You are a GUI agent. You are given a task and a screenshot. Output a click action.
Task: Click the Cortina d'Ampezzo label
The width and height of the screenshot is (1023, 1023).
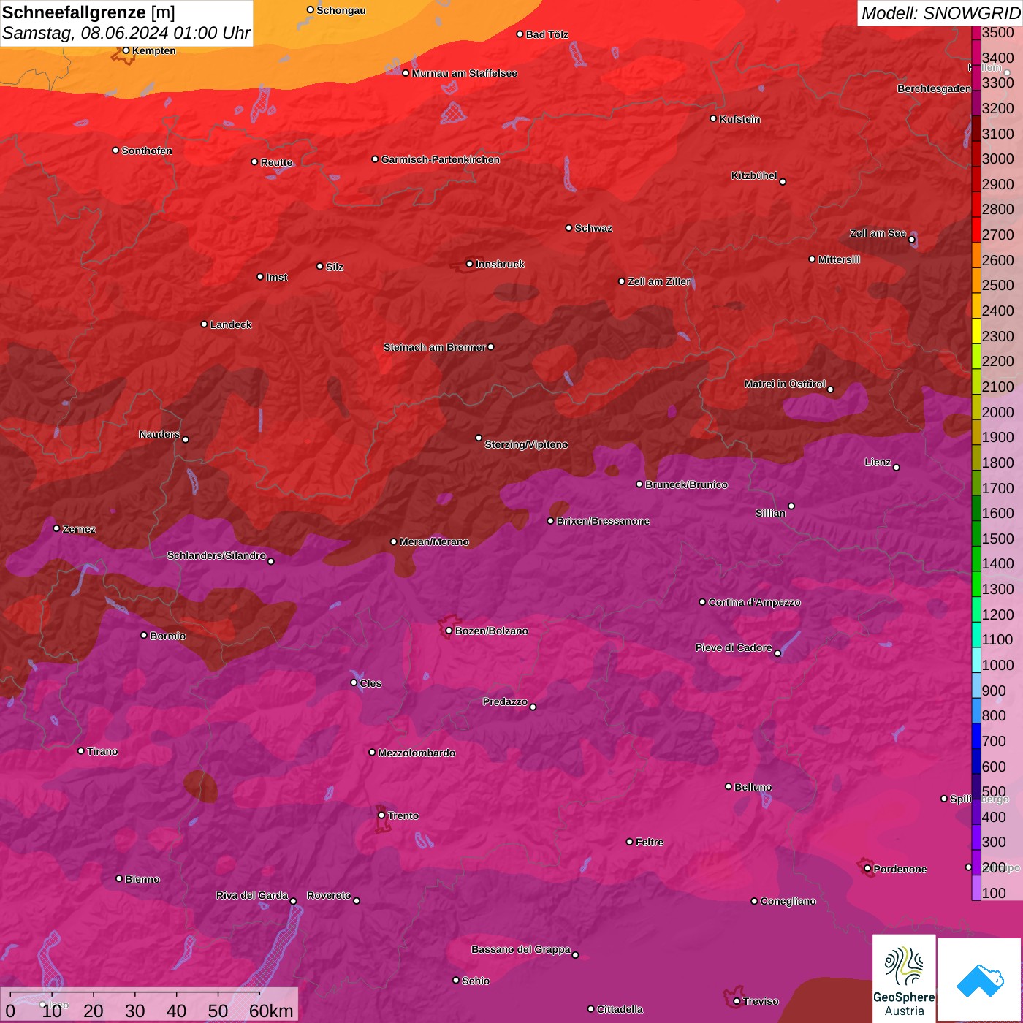[754, 602]
